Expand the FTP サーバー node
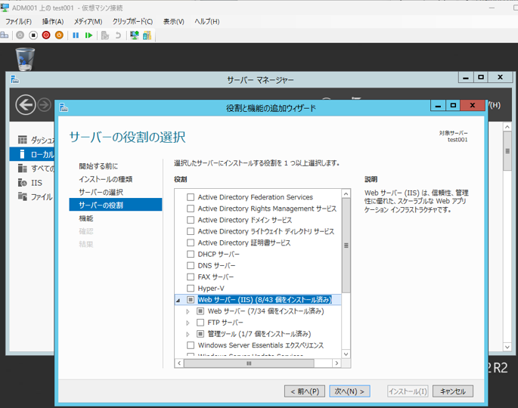 click(188, 323)
